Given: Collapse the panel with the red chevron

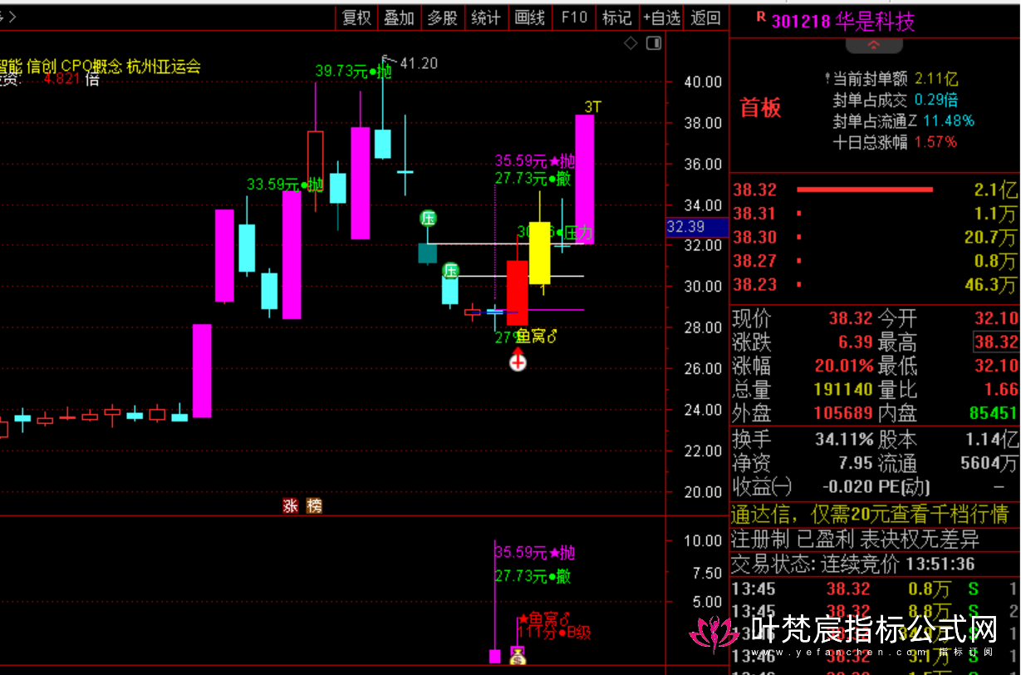Looking at the screenshot, I should click(x=873, y=45).
